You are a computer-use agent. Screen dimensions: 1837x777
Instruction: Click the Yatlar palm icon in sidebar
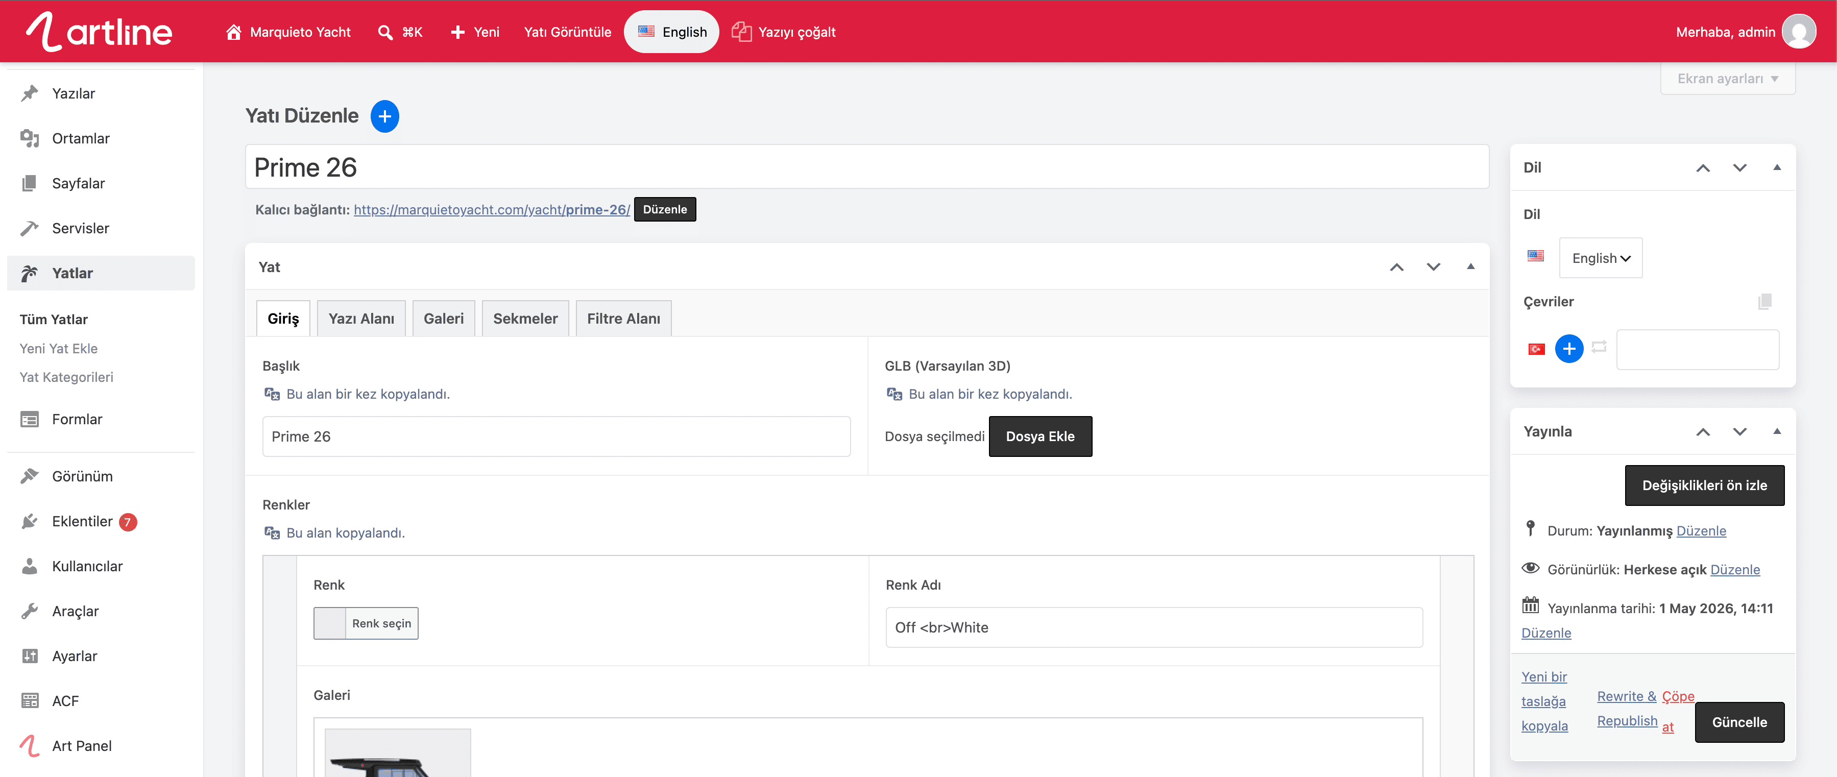(x=29, y=273)
